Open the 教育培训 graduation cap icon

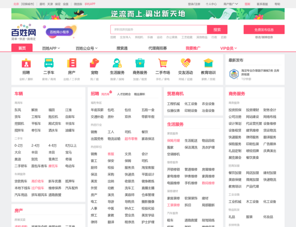208,63
